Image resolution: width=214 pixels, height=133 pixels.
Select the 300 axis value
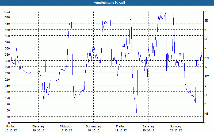pos(7,61)
